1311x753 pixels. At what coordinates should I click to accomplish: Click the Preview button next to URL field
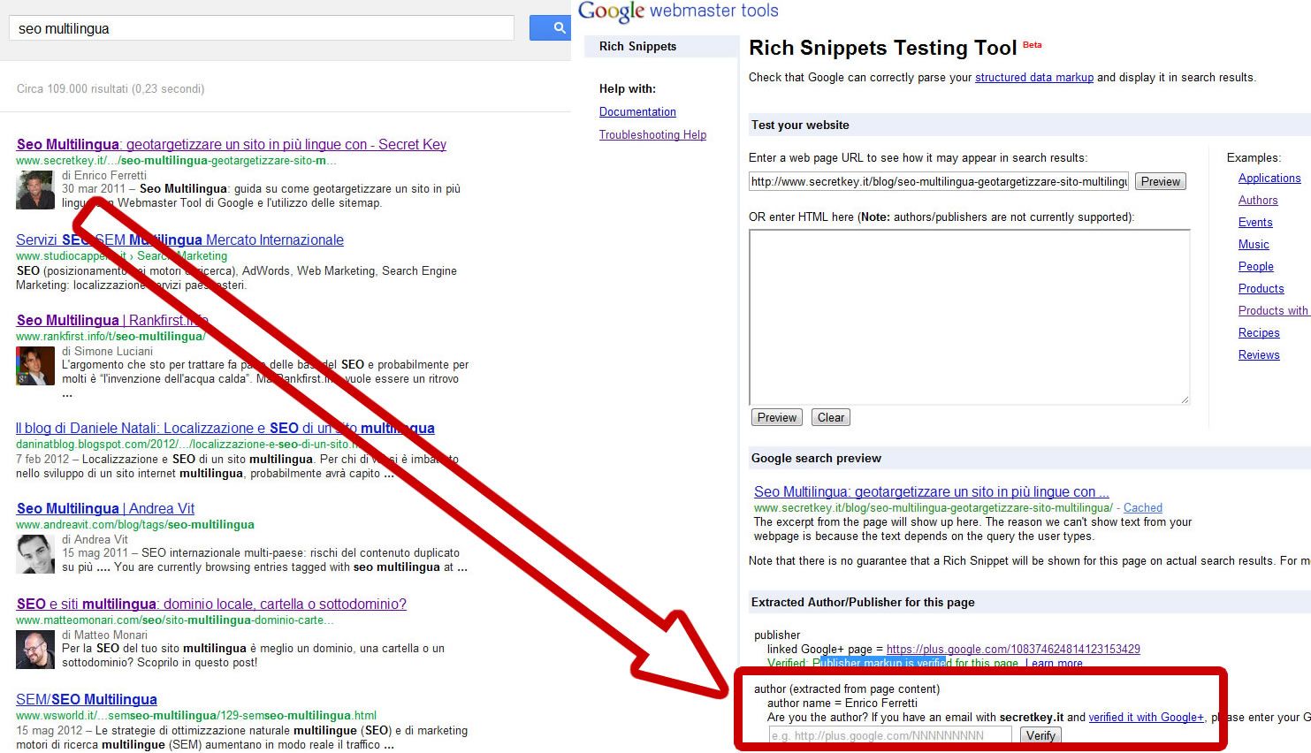1160,181
